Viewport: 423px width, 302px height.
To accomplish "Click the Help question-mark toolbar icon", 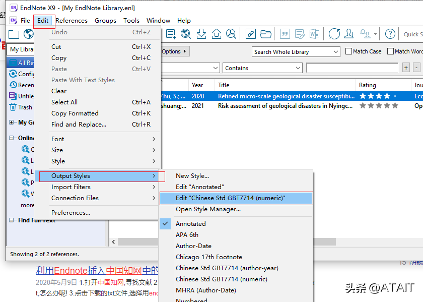I will click(390, 34).
